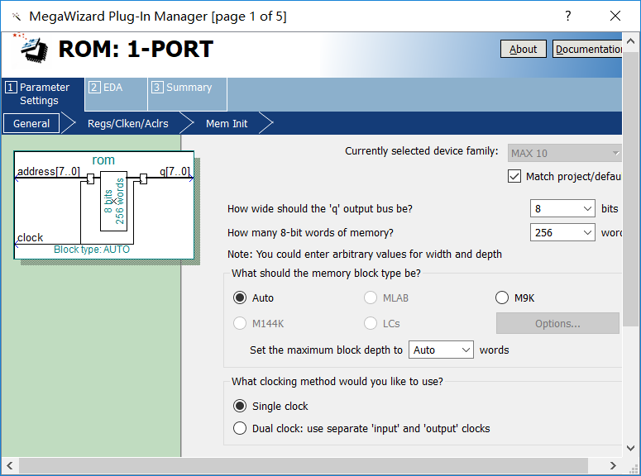The width and height of the screenshot is (641, 476).
Task: Switch to the Parameter Settings tab
Action: click(x=43, y=94)
